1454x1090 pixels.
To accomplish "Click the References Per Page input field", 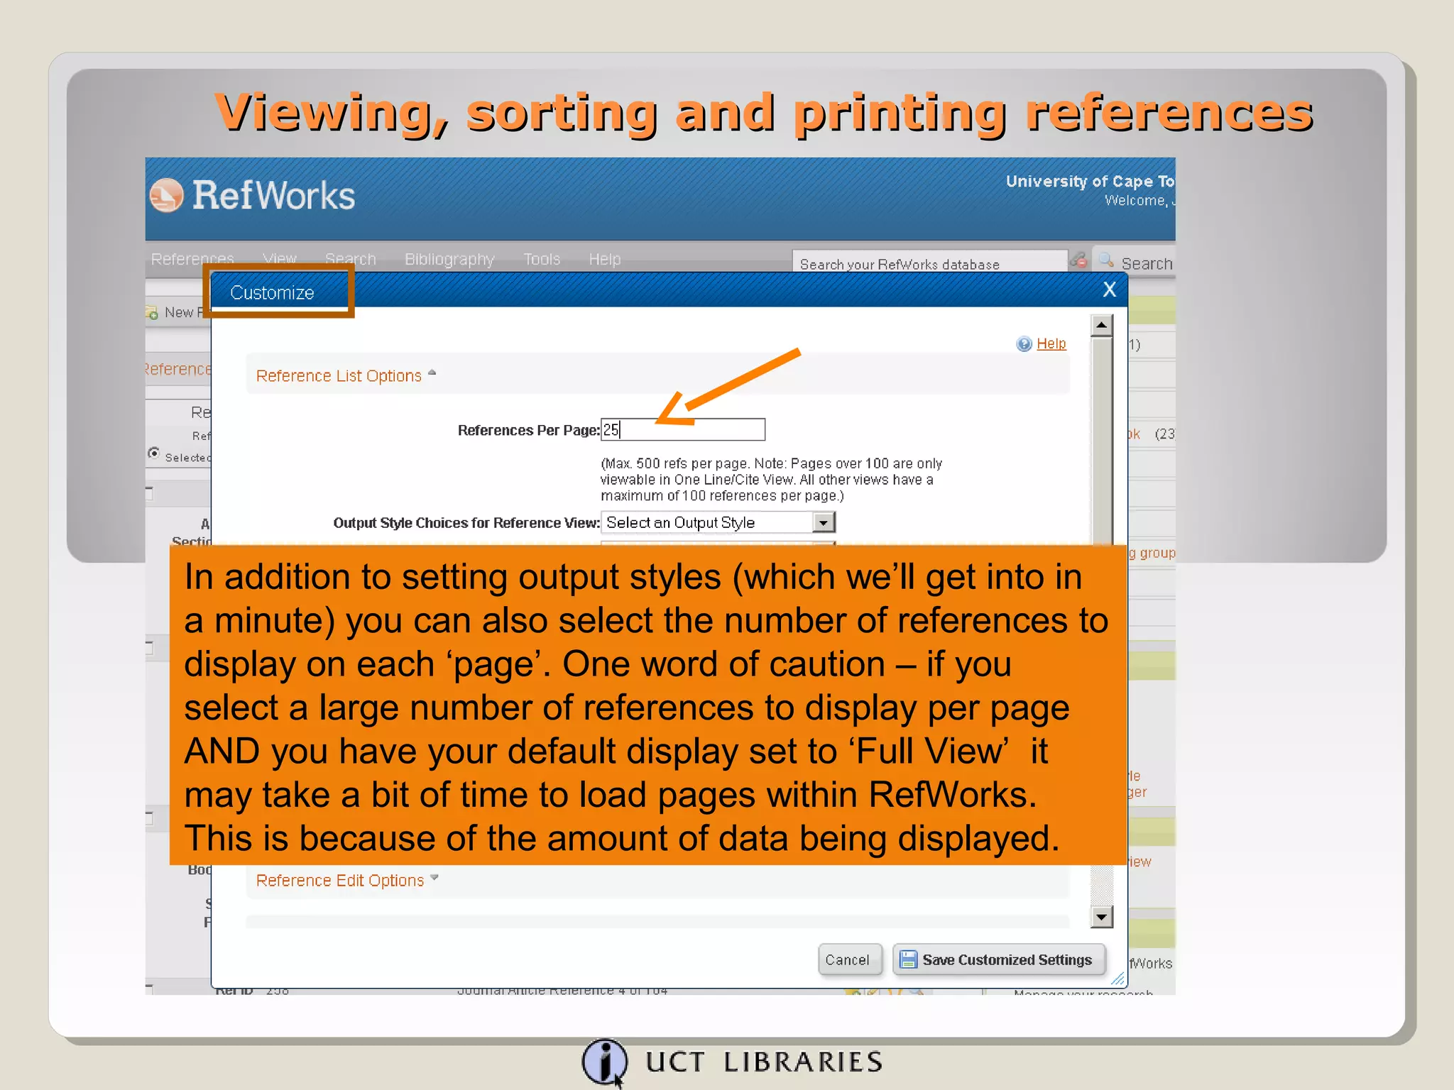I will pos(683,429).
